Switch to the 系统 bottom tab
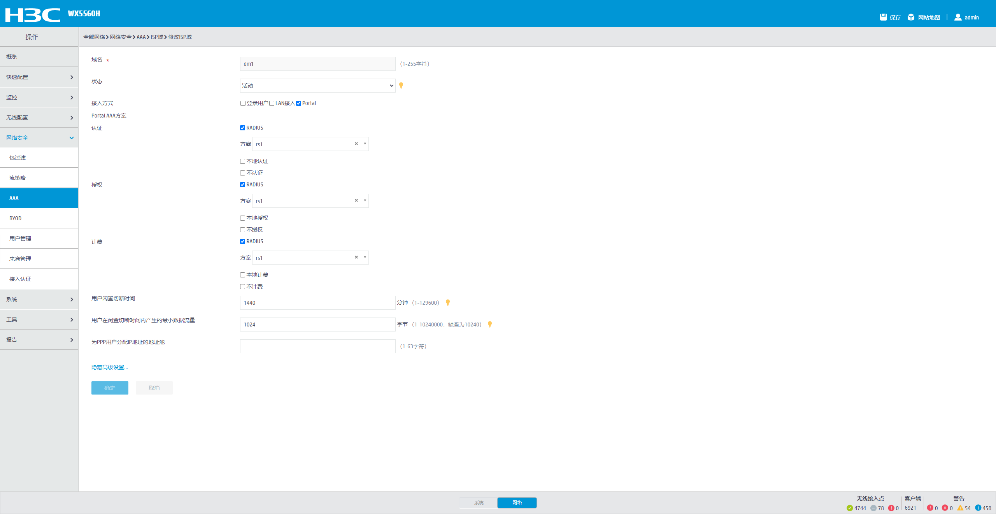Screen dimensions: 996x514 click(x=479, y=503)
